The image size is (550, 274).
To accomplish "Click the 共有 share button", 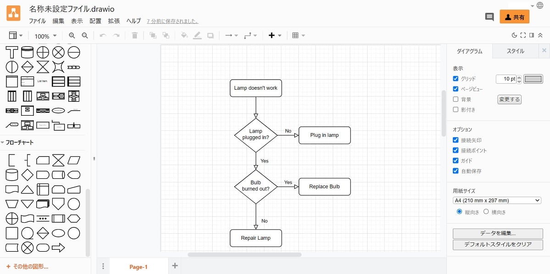I will coord(514,17).
